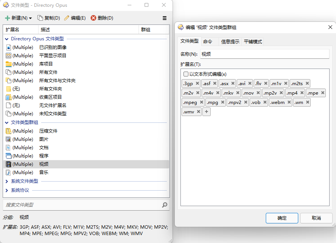336x243 pixels.
Task: Open the 新建(N) new file type menu
Action: pos(18,18)
